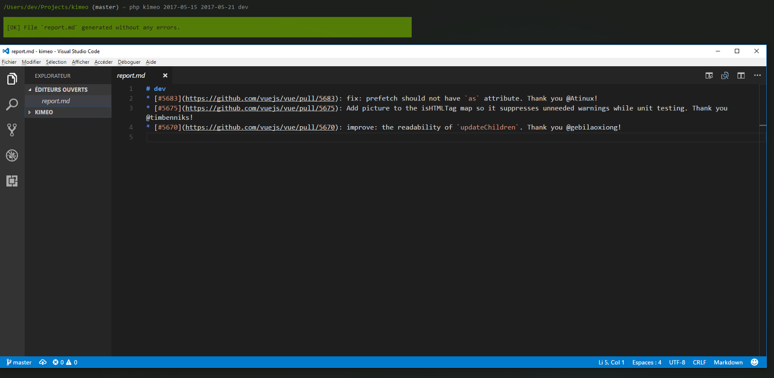Click the @gebilaoxiong! mention
The image size is (774, 378).
(594, 128)
